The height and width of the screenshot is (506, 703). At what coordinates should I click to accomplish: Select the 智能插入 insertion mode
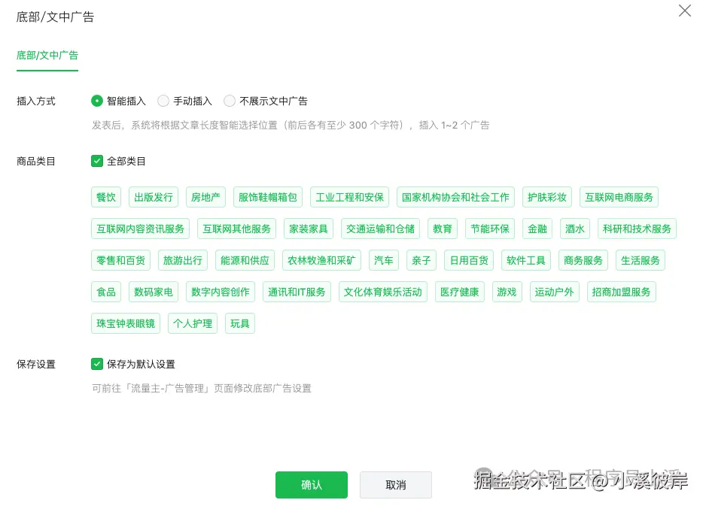click(x=98, y=101)
